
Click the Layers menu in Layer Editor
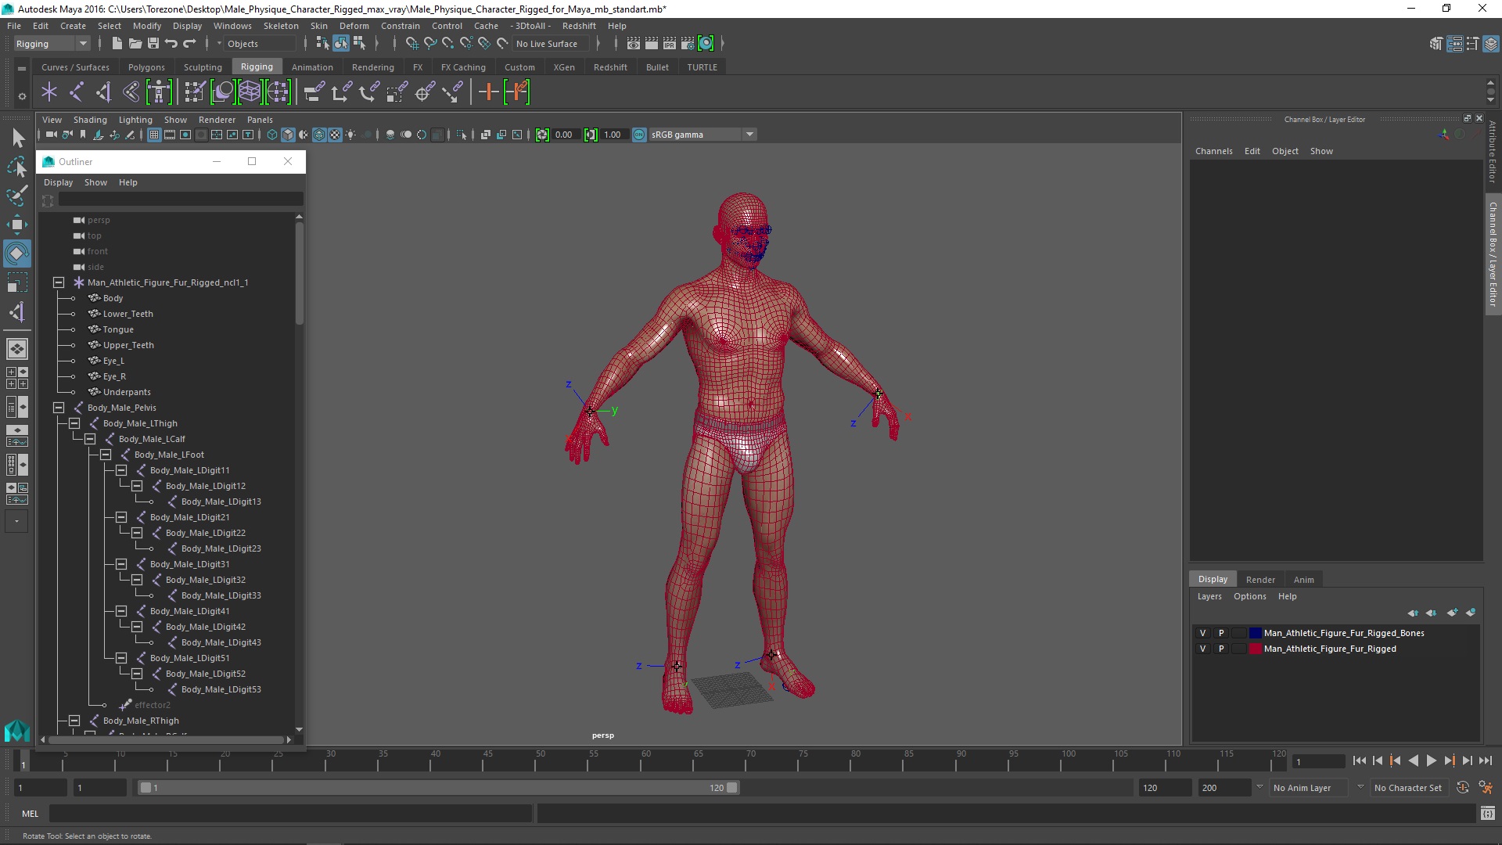(1209, 596)
